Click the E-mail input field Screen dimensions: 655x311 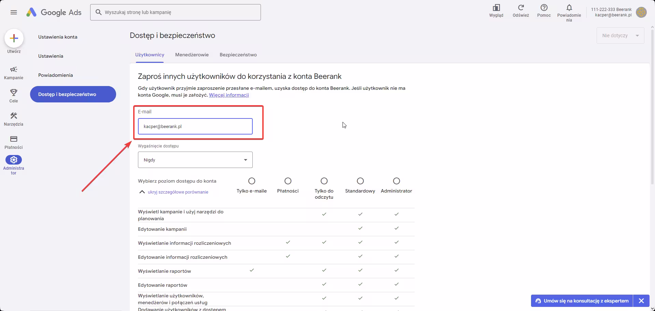click(x=195, y=126)
